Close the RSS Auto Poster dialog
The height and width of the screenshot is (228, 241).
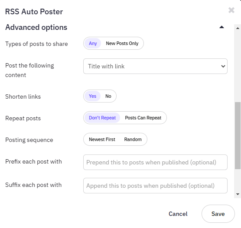231,10
